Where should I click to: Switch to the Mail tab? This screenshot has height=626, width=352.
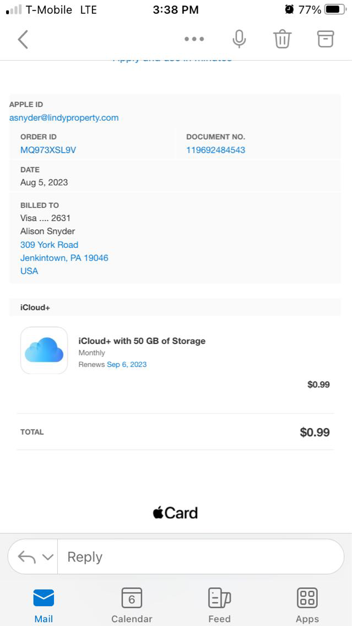[x=44, y=605]
